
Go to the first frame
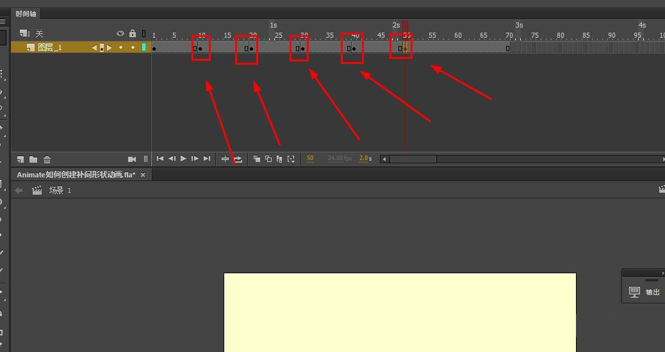(160, 159)
